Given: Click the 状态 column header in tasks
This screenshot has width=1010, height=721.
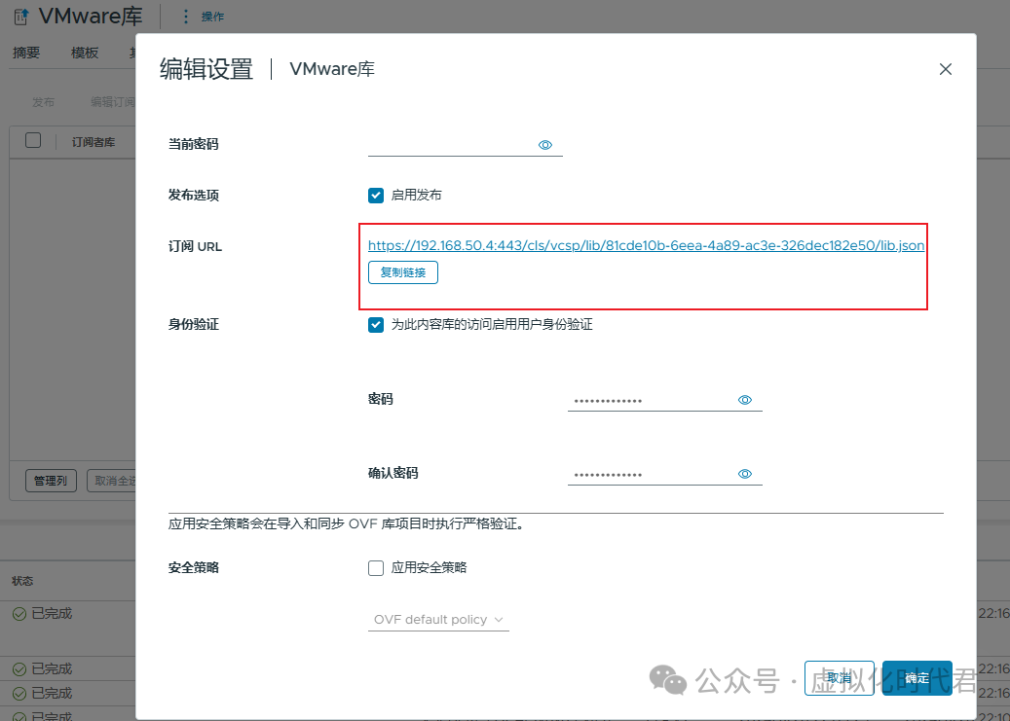Looking at the screenshot, I should 22,581.
